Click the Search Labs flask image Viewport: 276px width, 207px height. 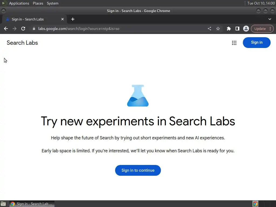[x=138, y=96]
